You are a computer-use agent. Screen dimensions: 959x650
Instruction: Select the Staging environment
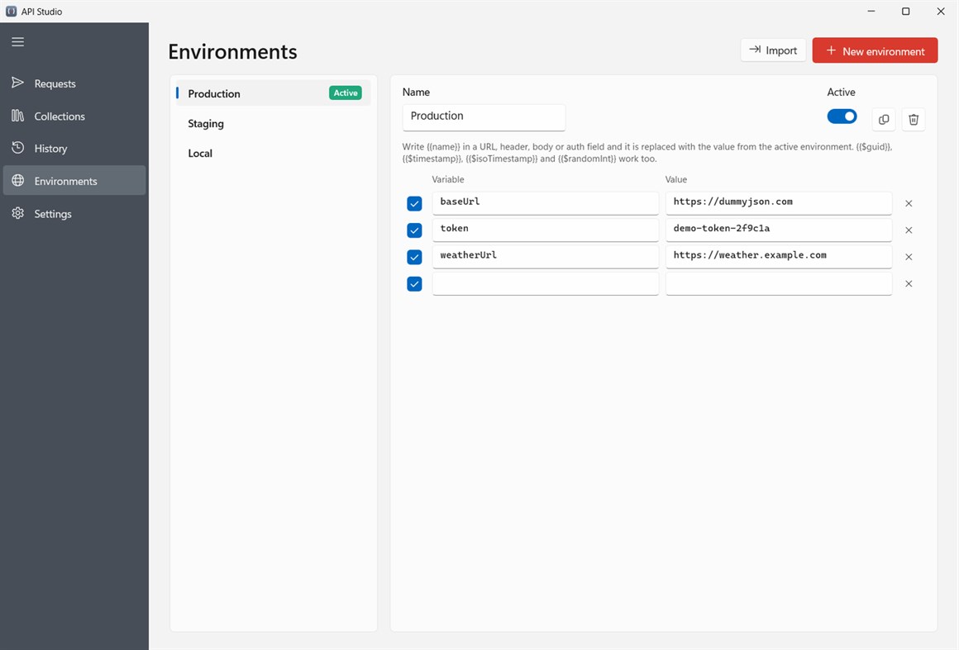point(273,123)
